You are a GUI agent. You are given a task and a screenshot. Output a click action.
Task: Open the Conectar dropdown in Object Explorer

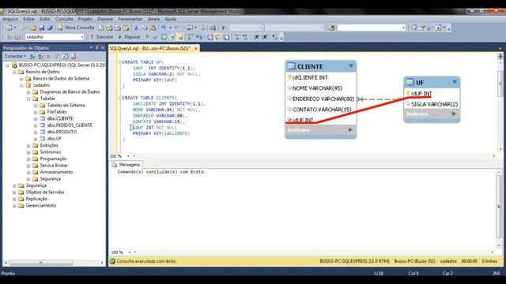click(x=15, y=56)
